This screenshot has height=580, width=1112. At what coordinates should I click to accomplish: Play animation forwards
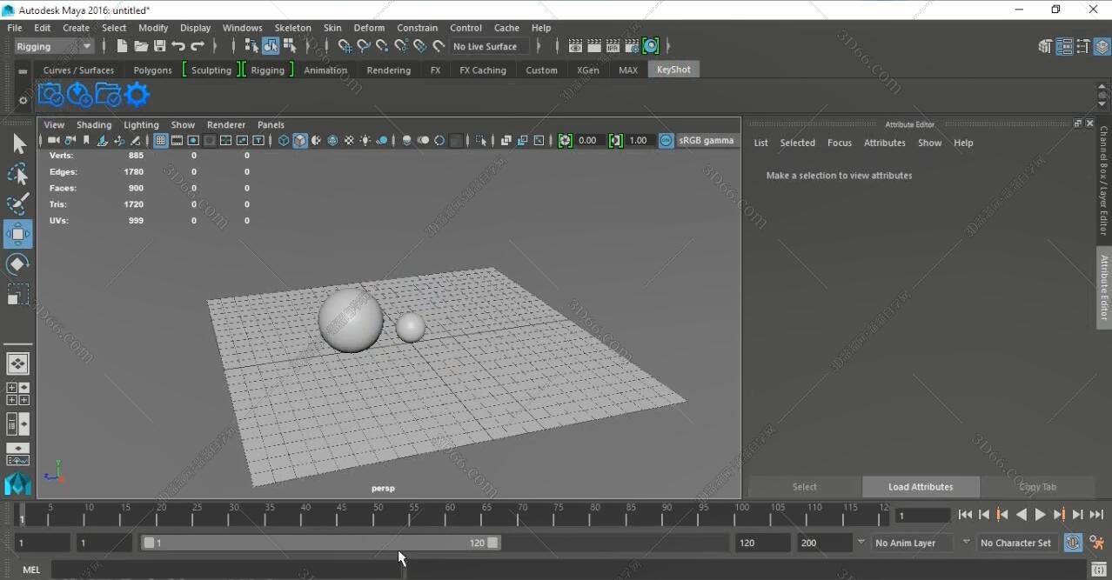[x=1041, y=515]
